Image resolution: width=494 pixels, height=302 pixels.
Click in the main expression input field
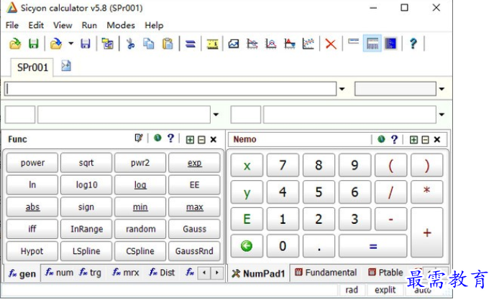click(170, 89)
